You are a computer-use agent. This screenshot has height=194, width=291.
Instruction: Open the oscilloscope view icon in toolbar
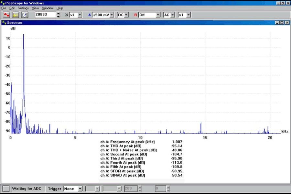[6, 15]
